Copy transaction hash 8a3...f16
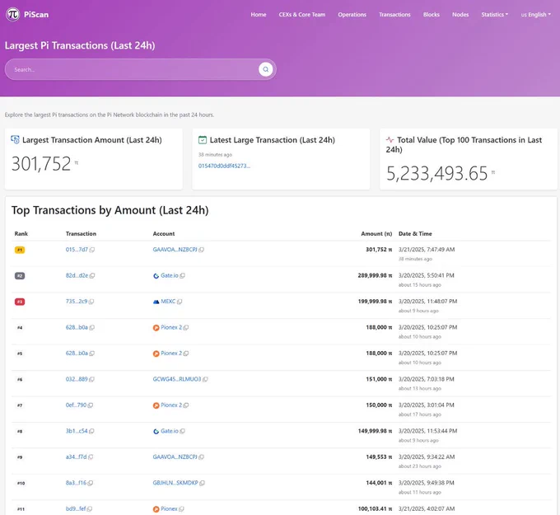The image size is (560, 515). pos(91,483)
